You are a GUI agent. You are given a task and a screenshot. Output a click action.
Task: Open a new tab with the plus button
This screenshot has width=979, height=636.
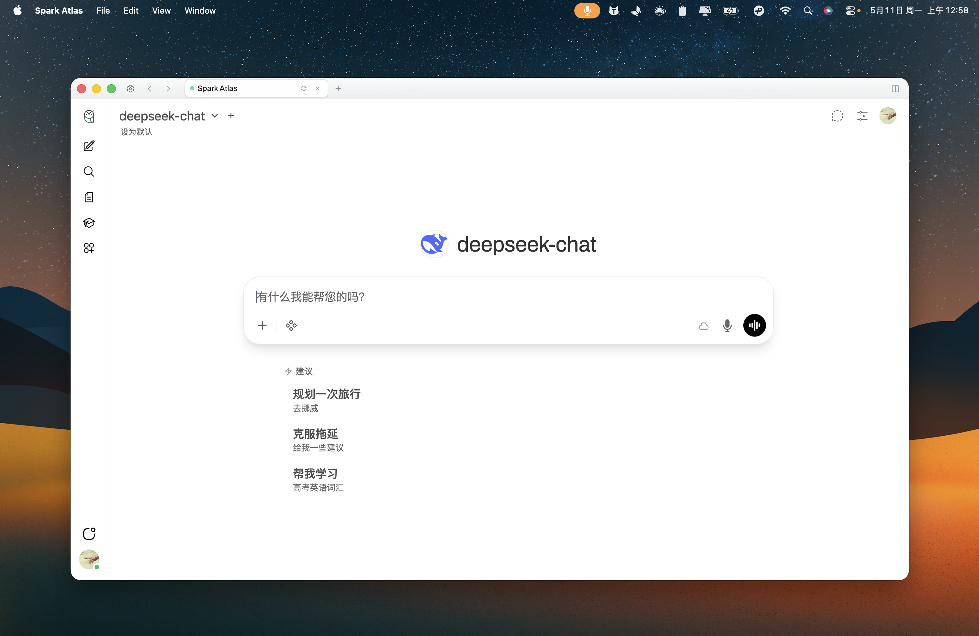[x=338, y=88]
